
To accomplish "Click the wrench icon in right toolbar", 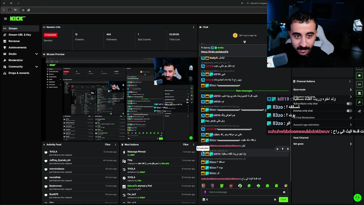I will pyautogui.click(x=359, y=102).
